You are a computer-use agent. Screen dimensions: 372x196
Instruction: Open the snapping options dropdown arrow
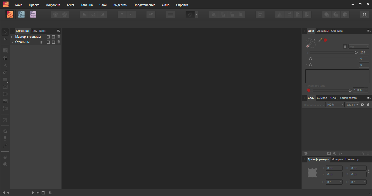(x=197, y=14)
